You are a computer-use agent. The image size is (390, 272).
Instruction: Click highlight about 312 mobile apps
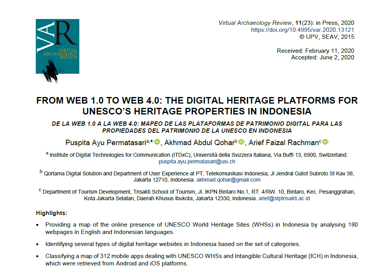[x=201, y=260]
